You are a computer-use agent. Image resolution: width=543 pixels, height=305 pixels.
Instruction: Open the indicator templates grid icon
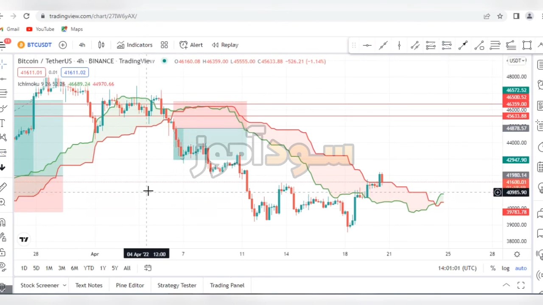[164, 45]
